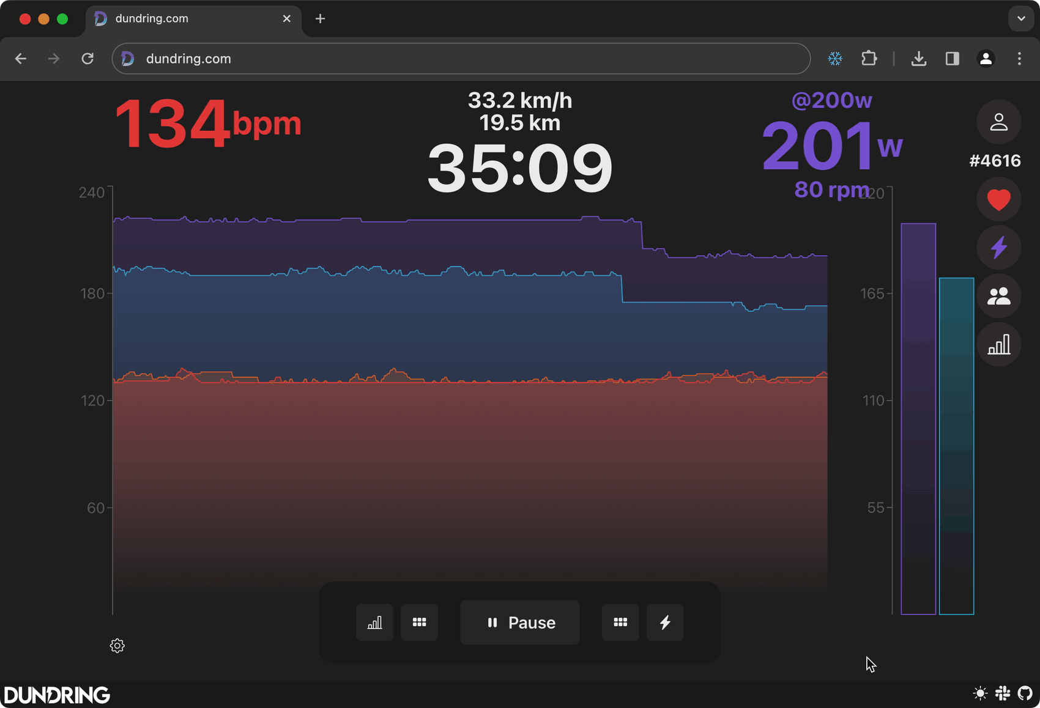This screenshot has width=1040, height=708.
Task: Toggle light/dark theme sun icon
Action: point(980,693)
